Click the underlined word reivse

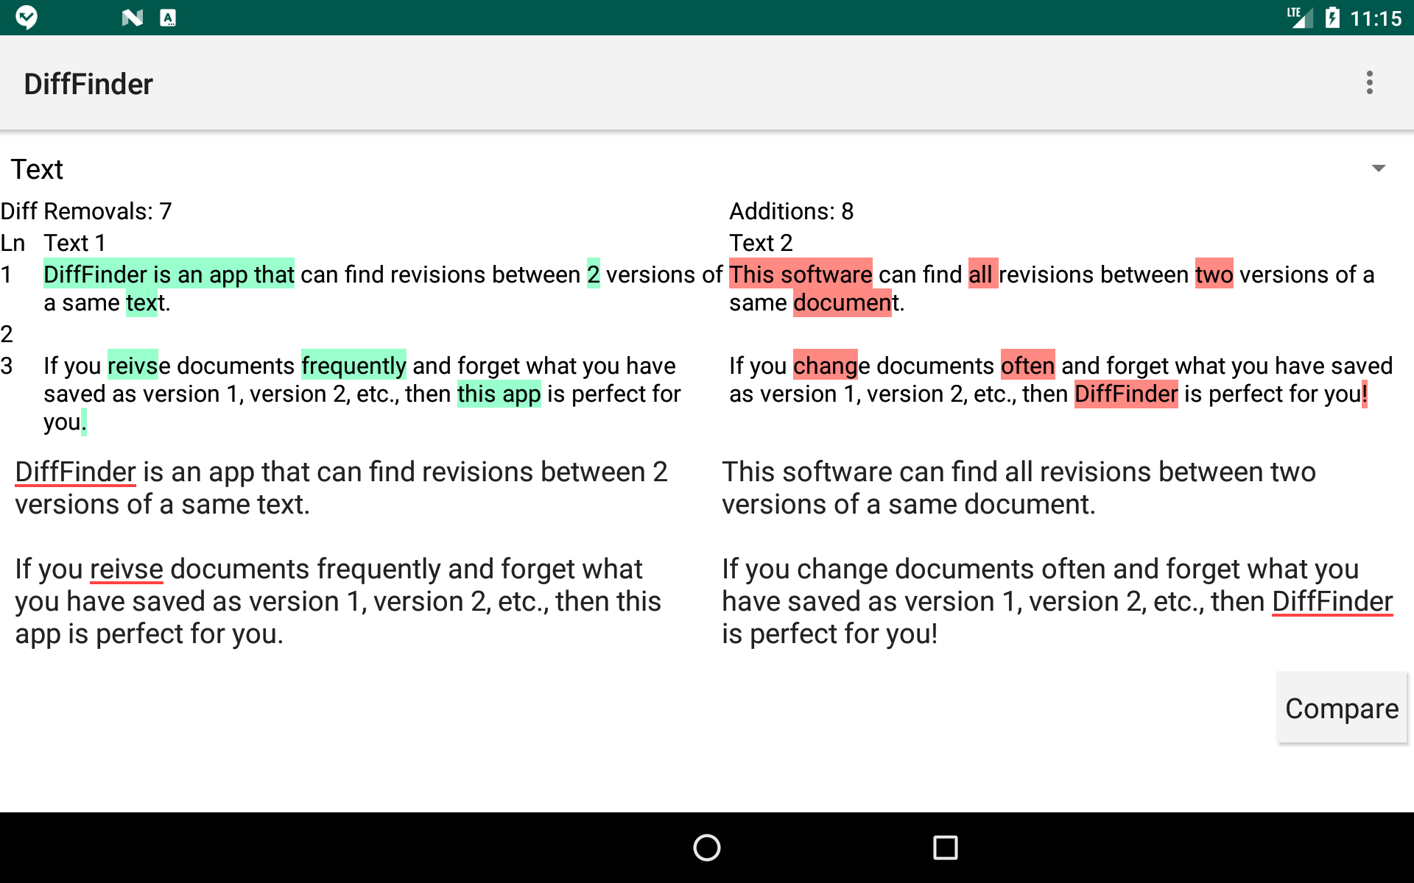click(126, 568)
